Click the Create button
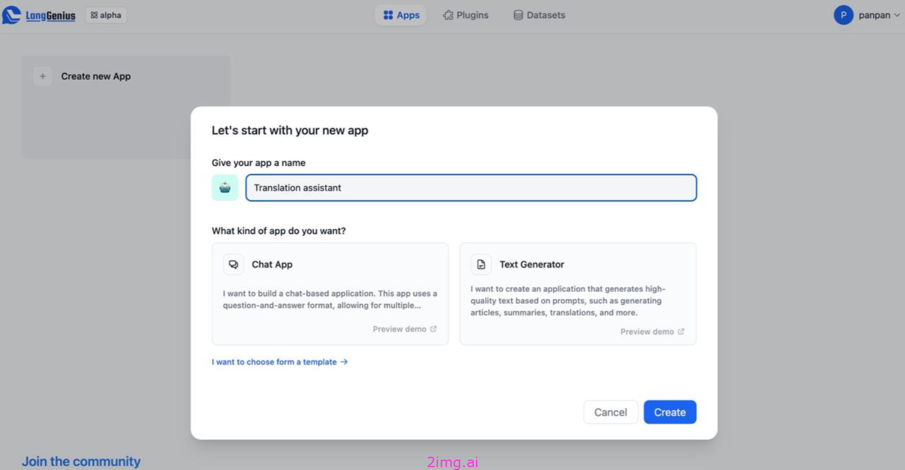The width and height of the screenshot is (905, 470). 670,412
